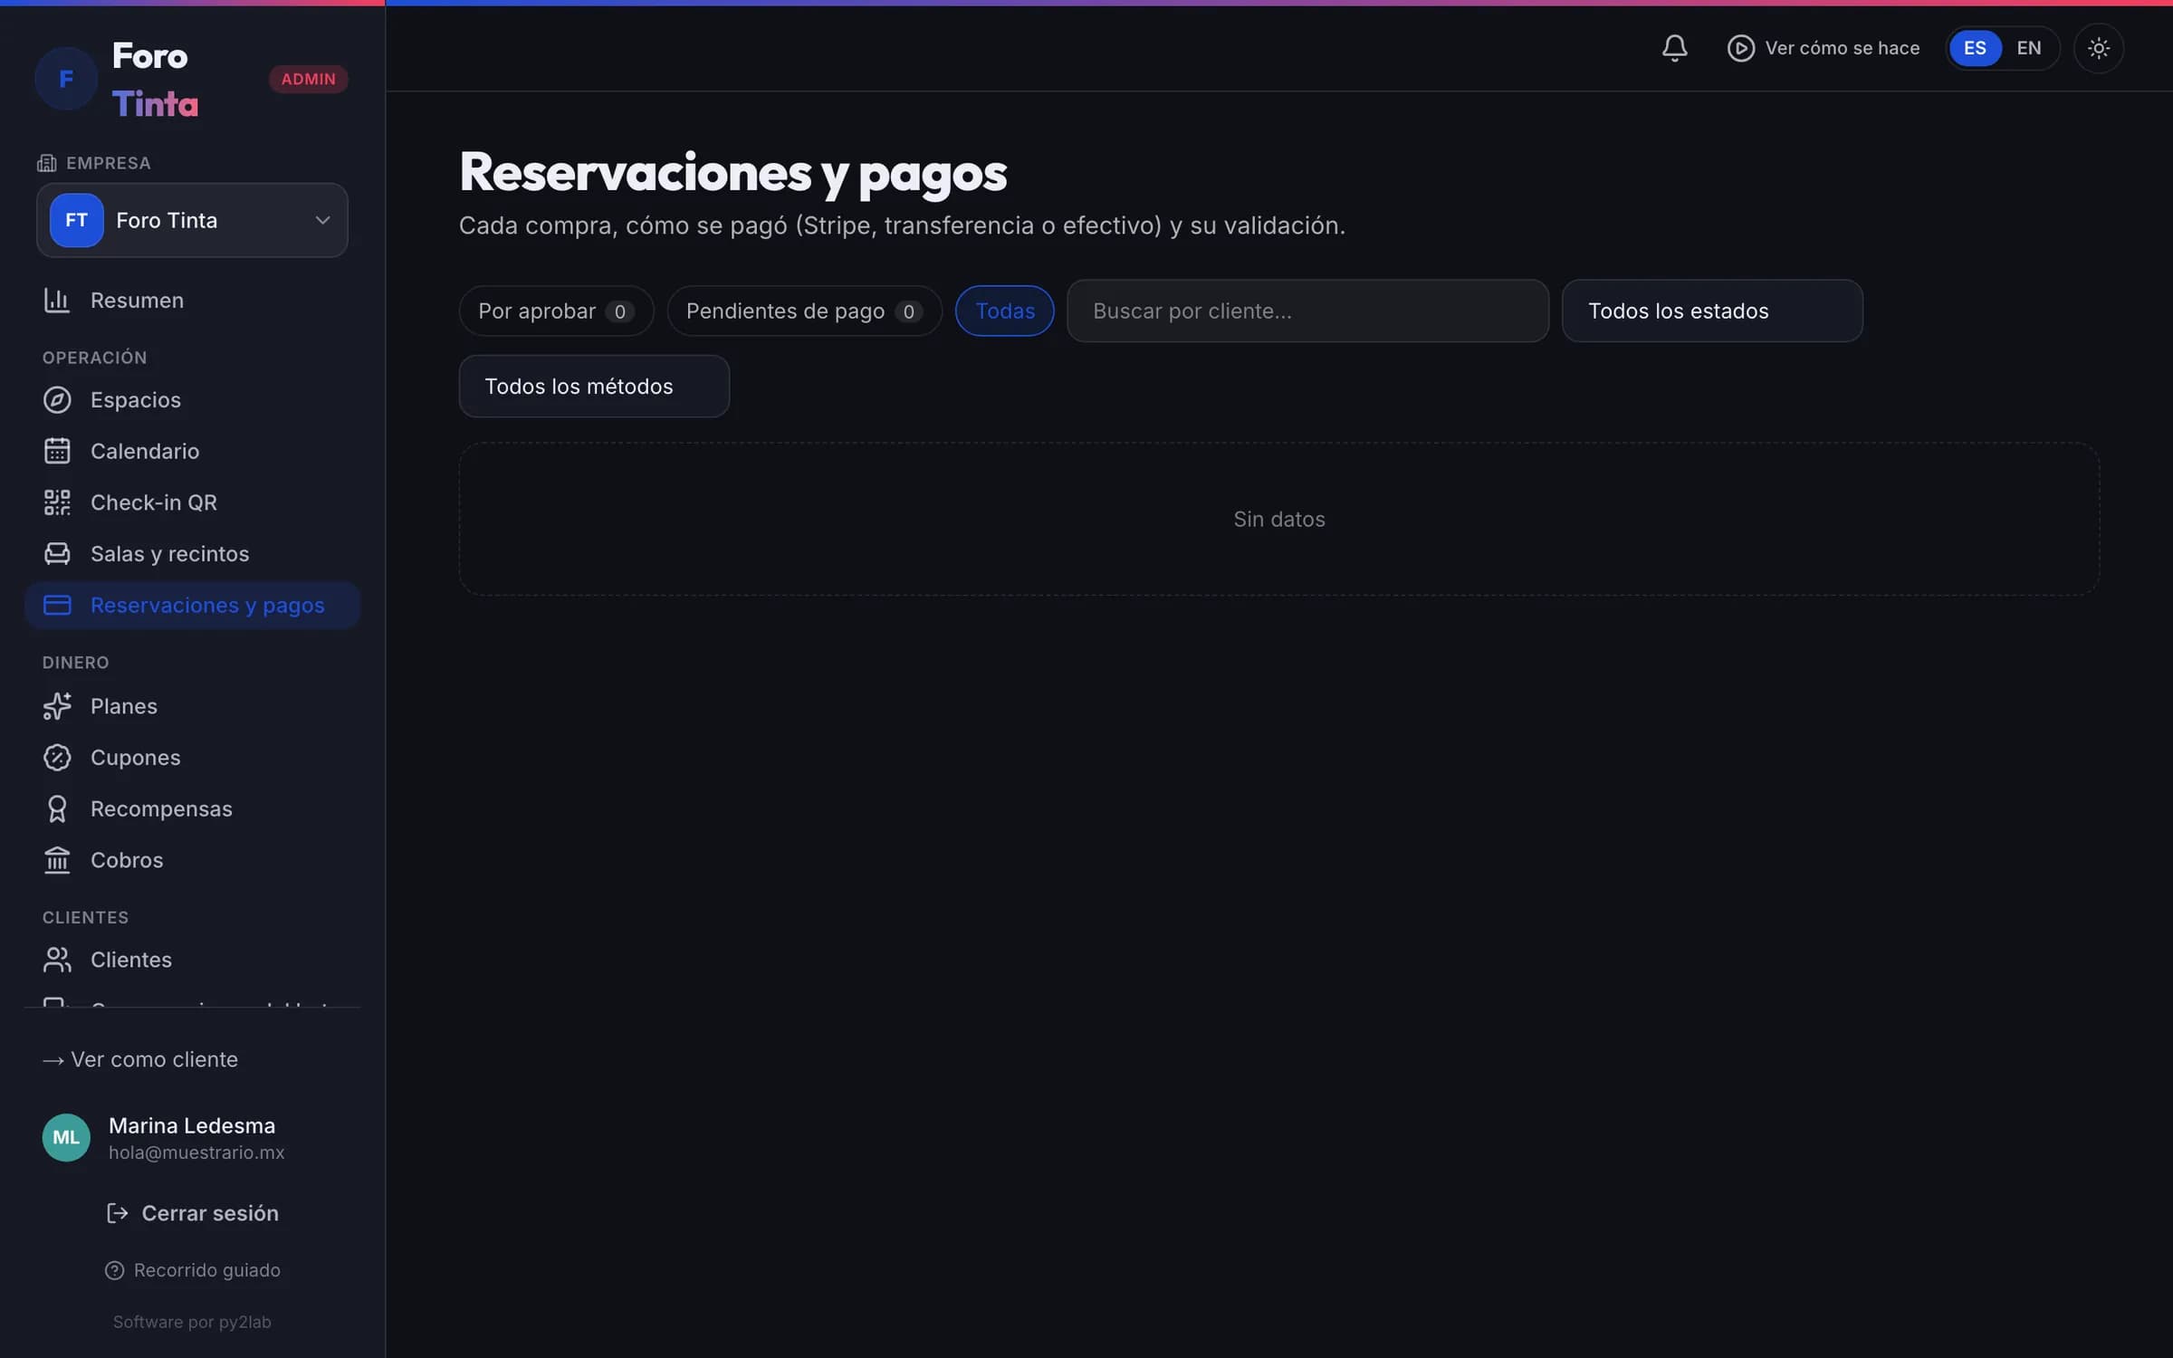Click the Cobros bank building icon
Screen dimensions: 2173x1358
[x=57, y=860]
